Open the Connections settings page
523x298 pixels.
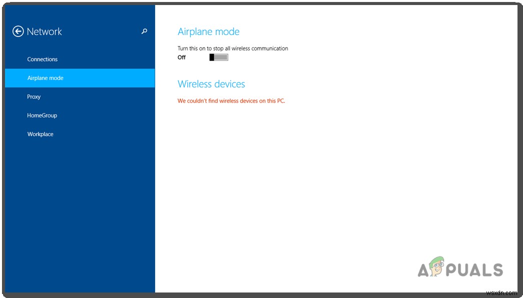point(80,59)
